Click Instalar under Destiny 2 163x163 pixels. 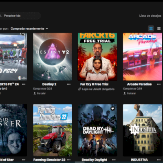40,93
